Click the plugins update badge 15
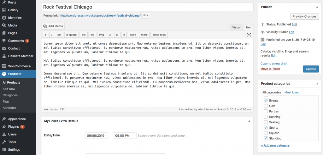The image size is (323, 155). [x=22, y=127]
